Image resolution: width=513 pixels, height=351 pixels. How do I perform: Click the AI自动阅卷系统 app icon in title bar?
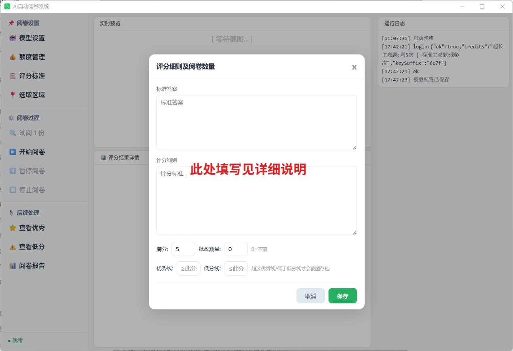click(x=7, y=6)
